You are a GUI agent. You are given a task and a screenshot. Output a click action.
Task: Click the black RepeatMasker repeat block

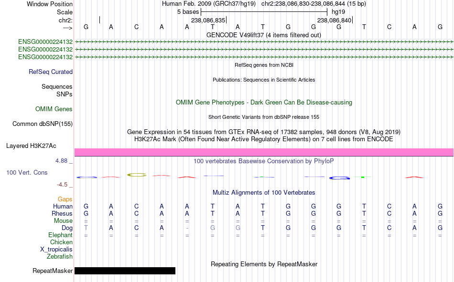(x=125, y=271)
